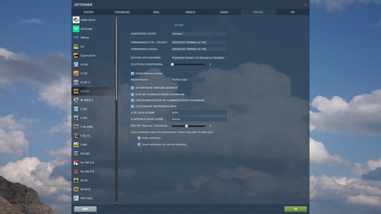Open the Fw 190 D-9 aircraft icon
Image resolution: width=381 pixels, height=214 pixels.
pos(76,171)
